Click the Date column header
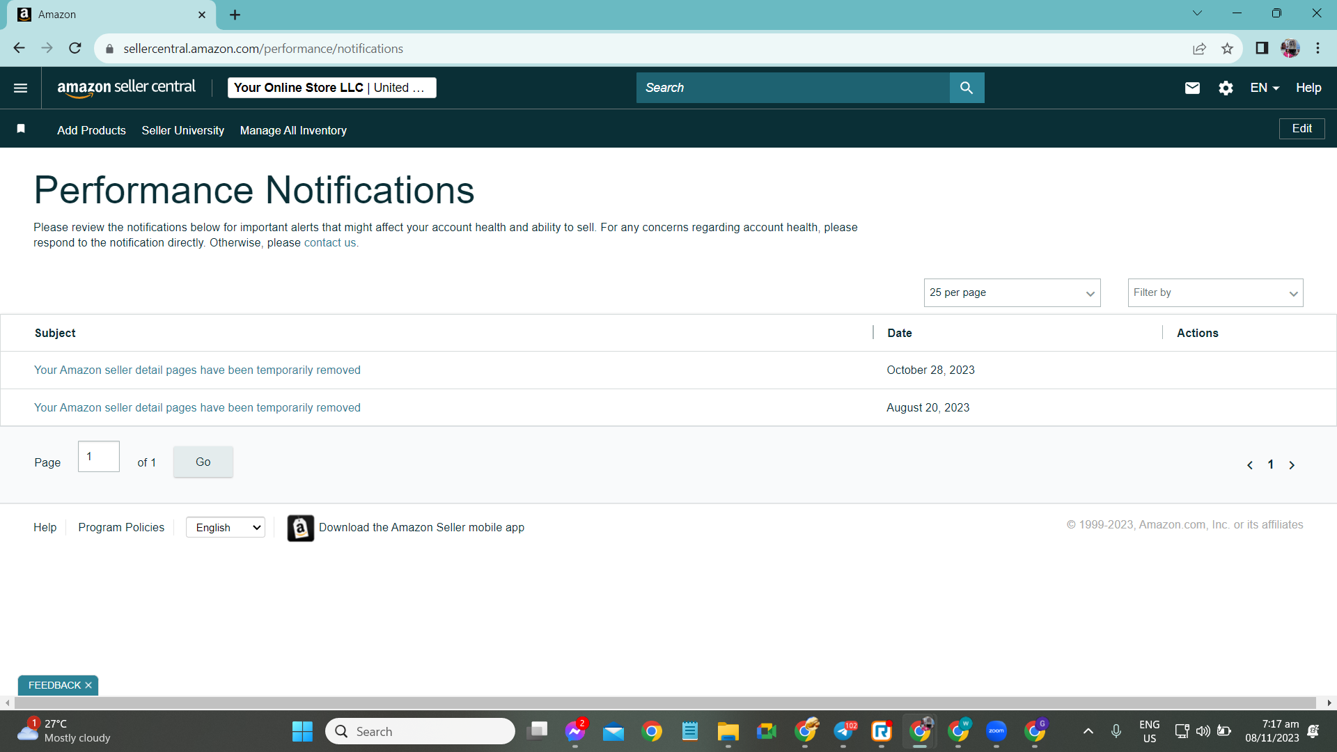Image resolution: width=1337 pixels, height=752 pixels. point(900,334)
